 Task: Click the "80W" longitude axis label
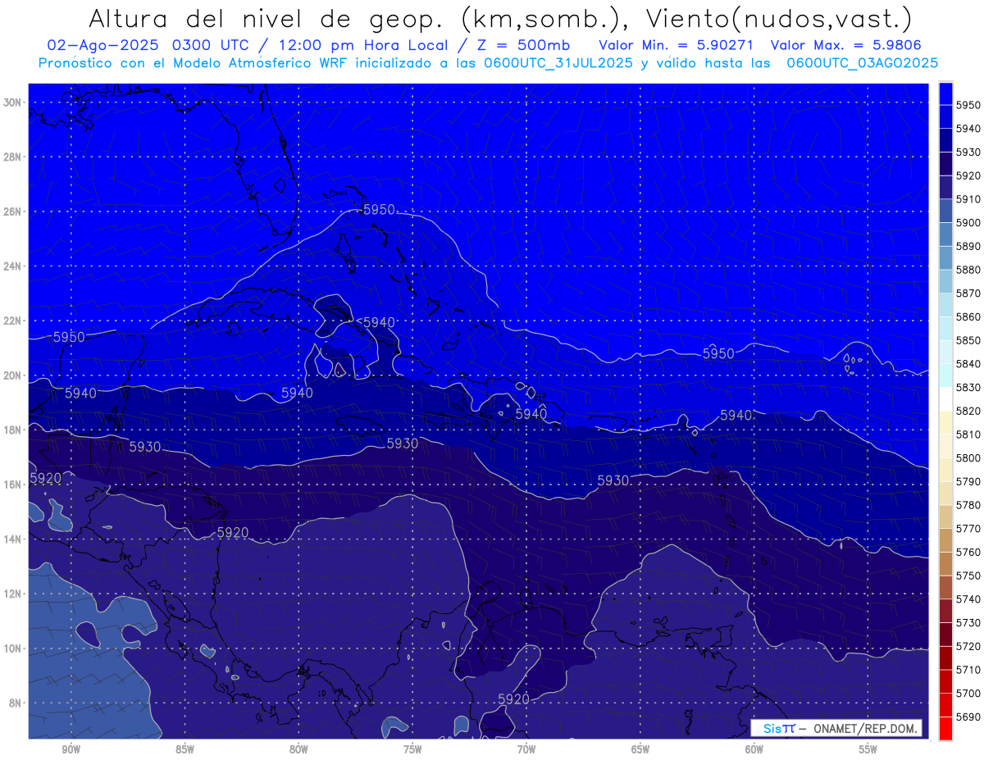298,750
